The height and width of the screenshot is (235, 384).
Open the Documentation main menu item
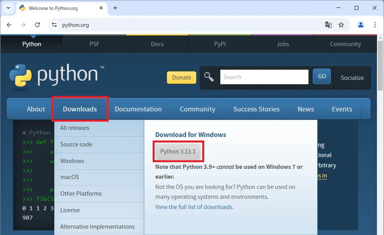pyautogui.click(x=138, y=109)
